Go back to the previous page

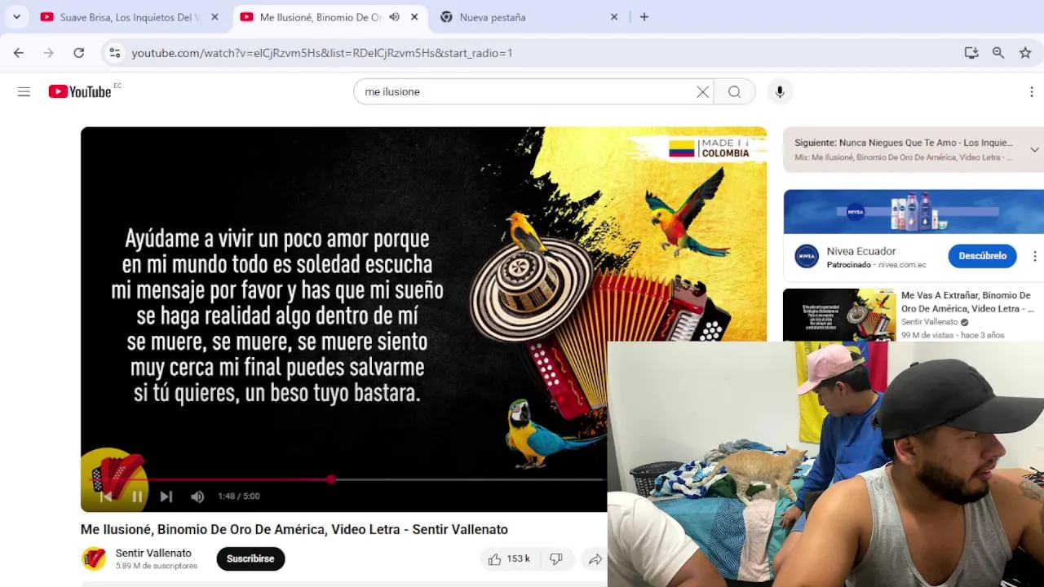pyautogui.click(x=19, y=53)
